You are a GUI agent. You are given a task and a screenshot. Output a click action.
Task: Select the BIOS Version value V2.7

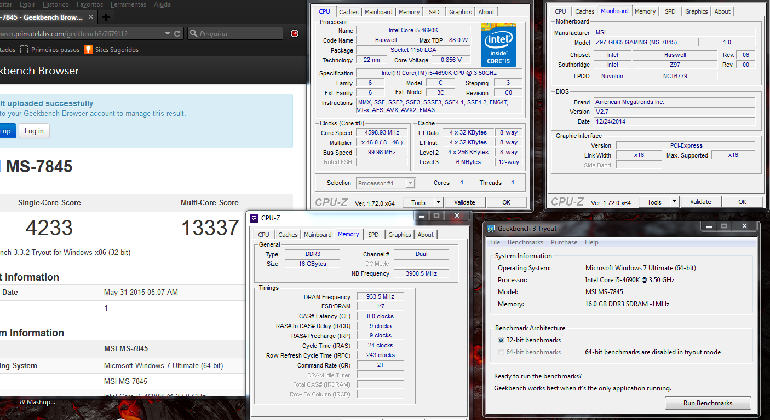pyautogui.click(x=674, y=112)
